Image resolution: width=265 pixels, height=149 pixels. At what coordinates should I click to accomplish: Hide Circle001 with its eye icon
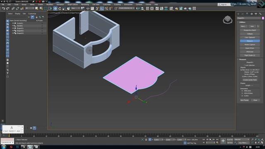pos(13,23)
